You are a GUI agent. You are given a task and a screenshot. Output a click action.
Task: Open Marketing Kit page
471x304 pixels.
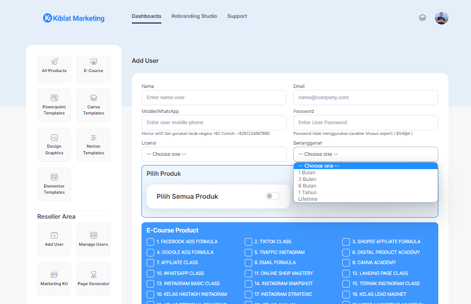click(54, 279)
